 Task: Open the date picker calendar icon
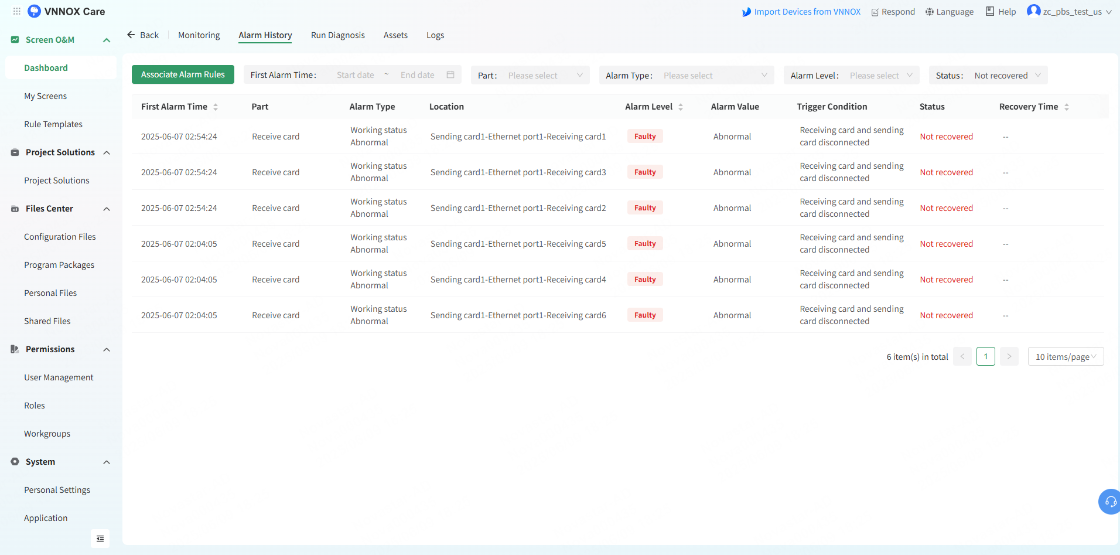[x=450, y=74]
